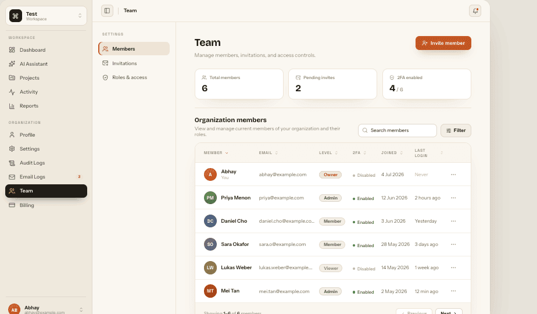Open AI Assistant page

click(46, 64)
